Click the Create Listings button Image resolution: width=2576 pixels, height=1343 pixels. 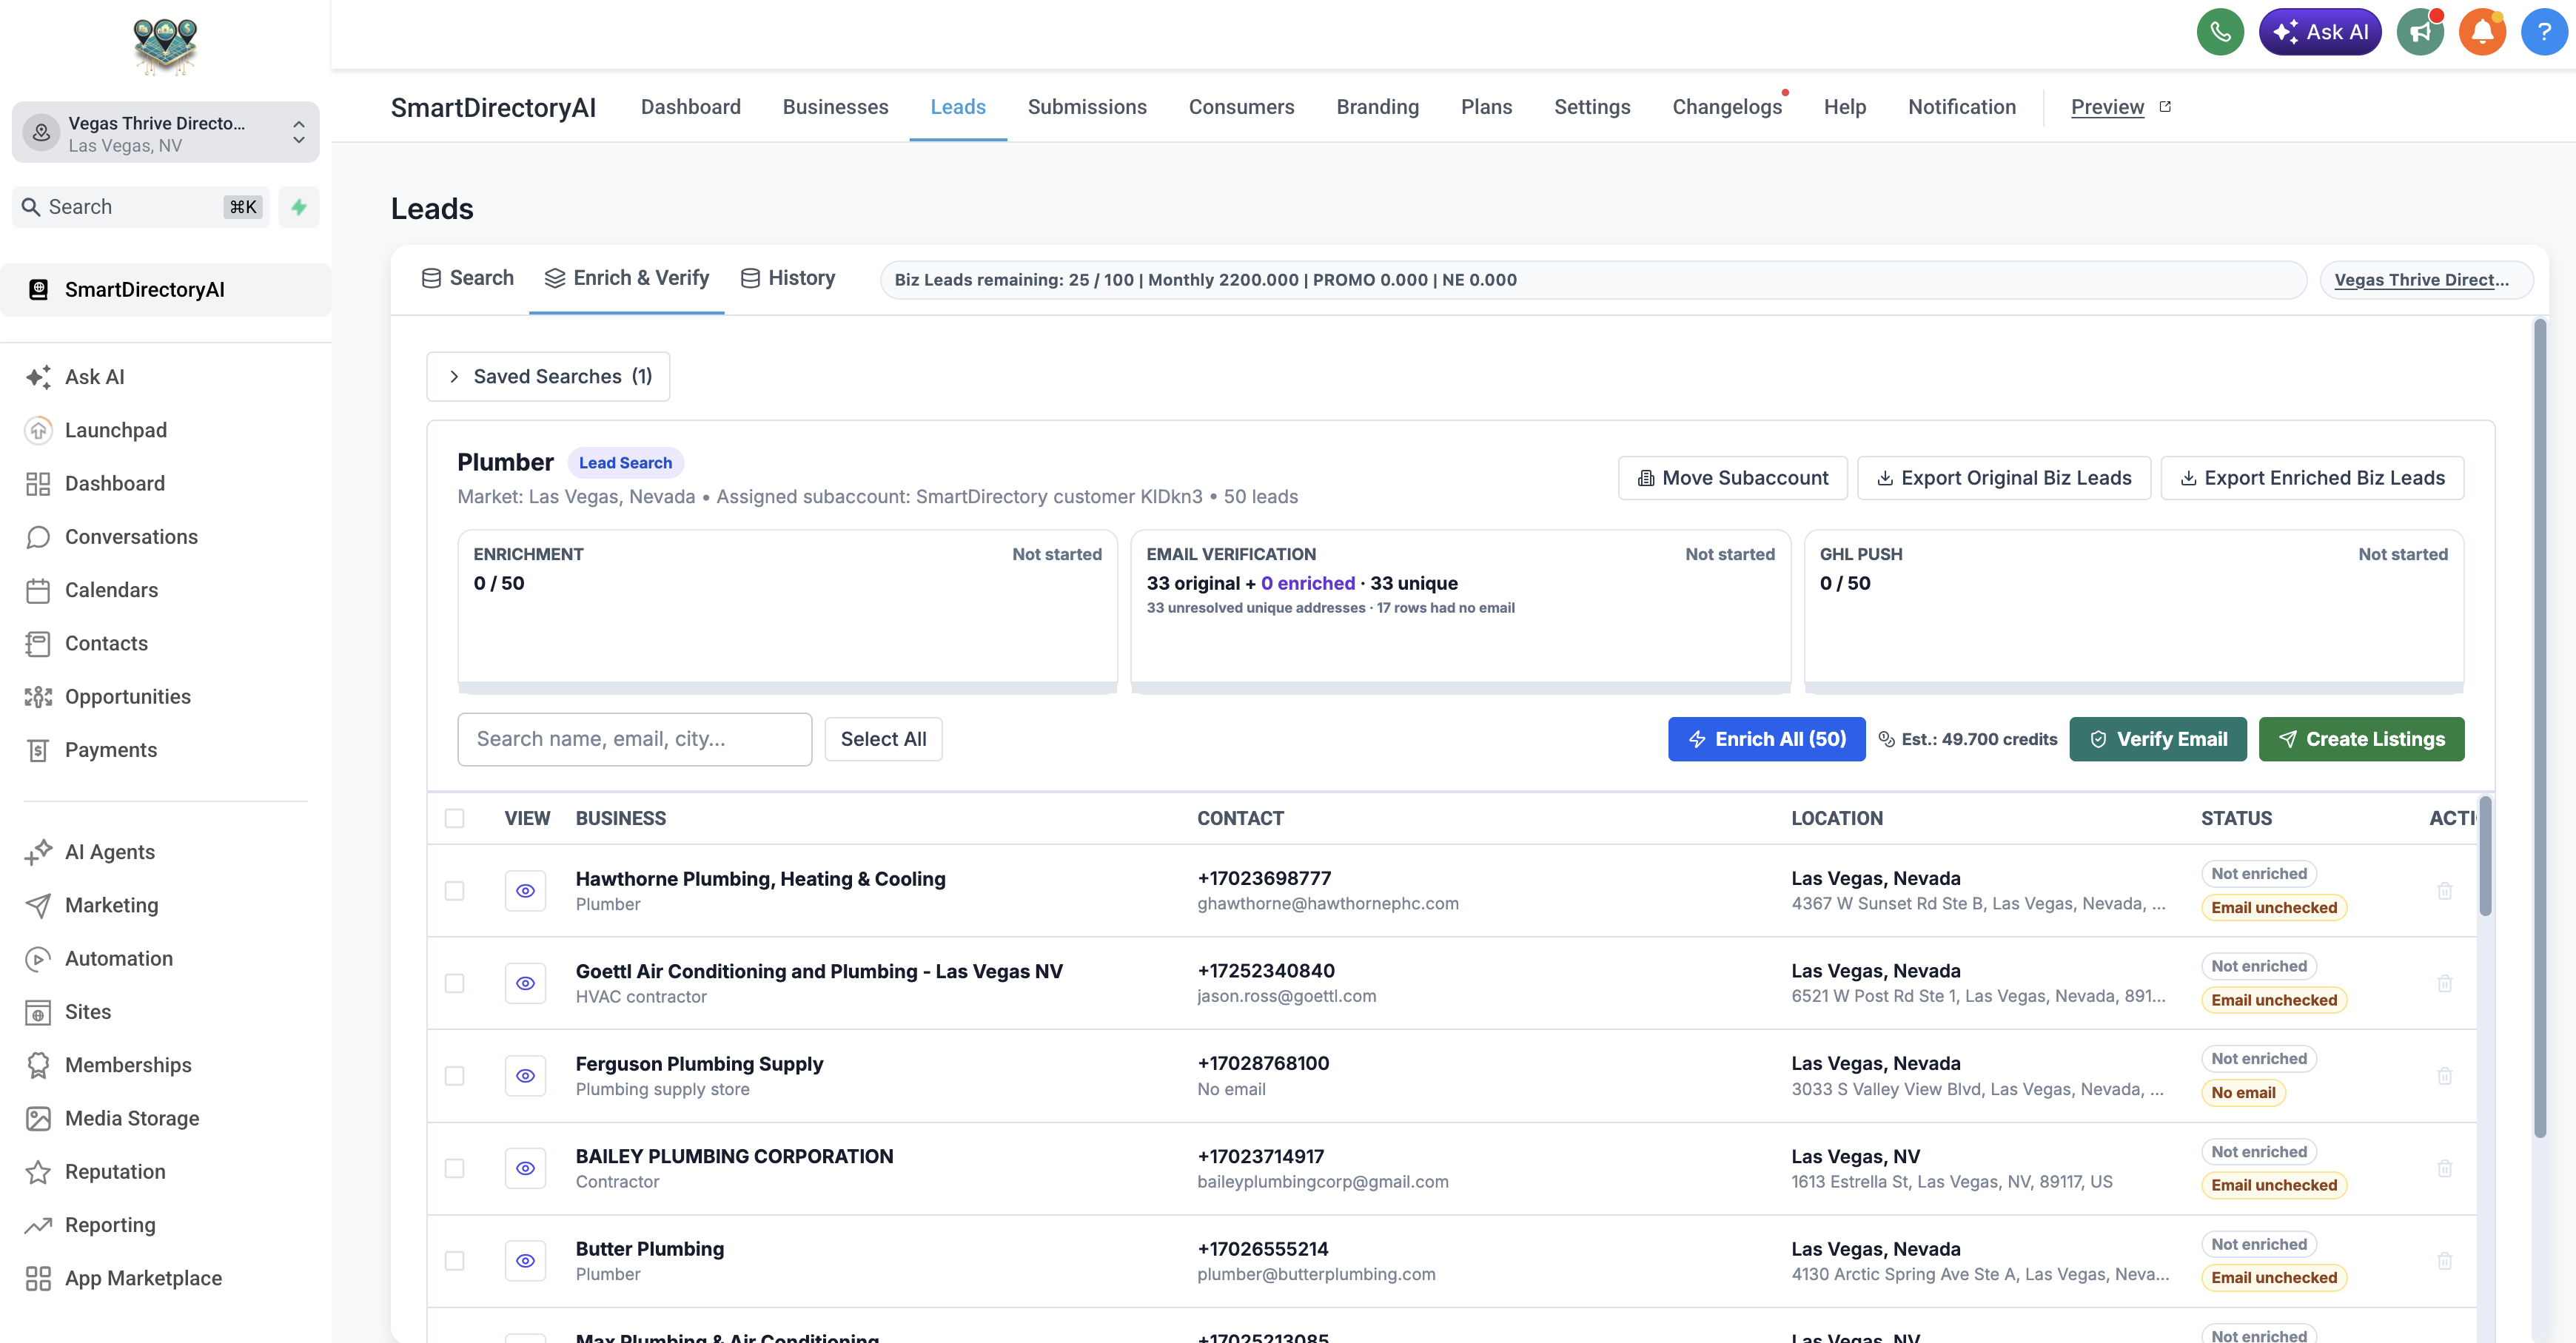point(2361,739)
